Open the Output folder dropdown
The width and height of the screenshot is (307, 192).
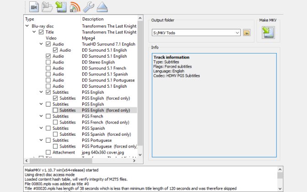(x=237, y=33)
